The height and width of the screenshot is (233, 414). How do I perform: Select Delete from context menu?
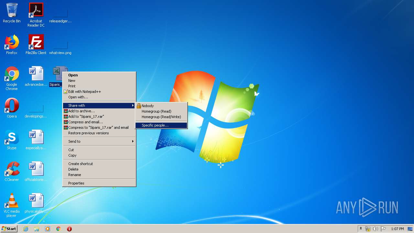pos(99,169)
